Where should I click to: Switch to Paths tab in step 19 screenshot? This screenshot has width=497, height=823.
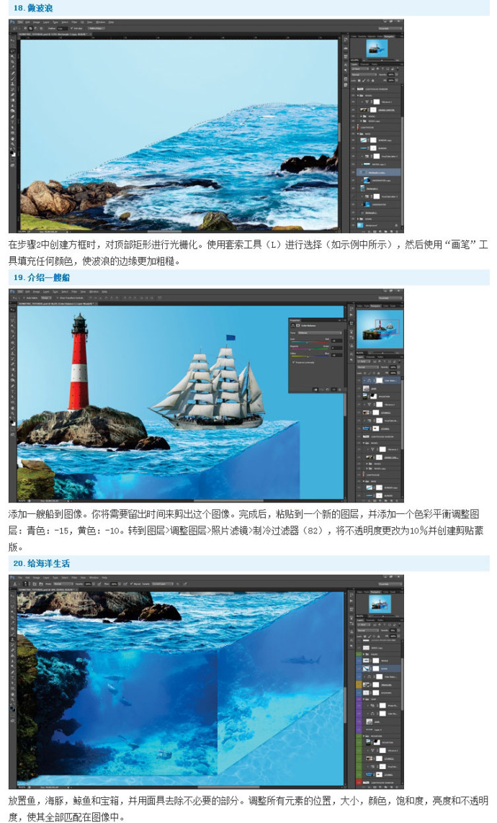click(x=380, y=357)
